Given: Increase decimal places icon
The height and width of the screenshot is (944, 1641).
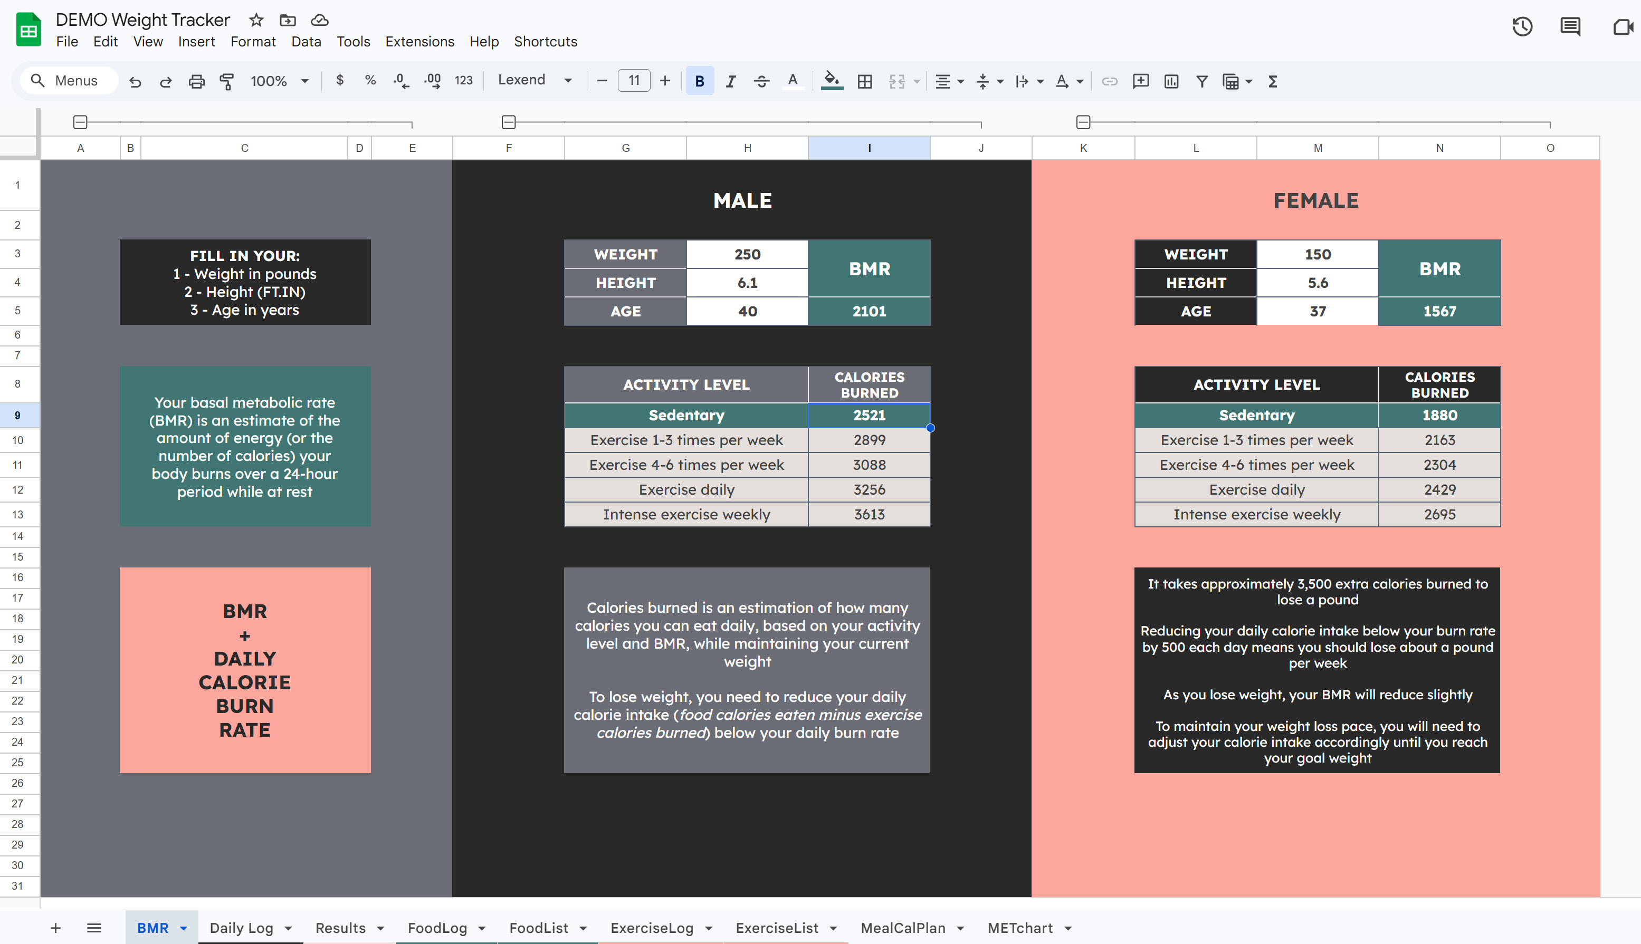Looking at the screenshot, I should click(433, 81).
